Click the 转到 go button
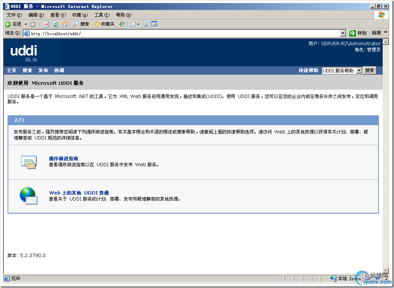The width and height of the screenshot is (394, 288). [358, 33]
